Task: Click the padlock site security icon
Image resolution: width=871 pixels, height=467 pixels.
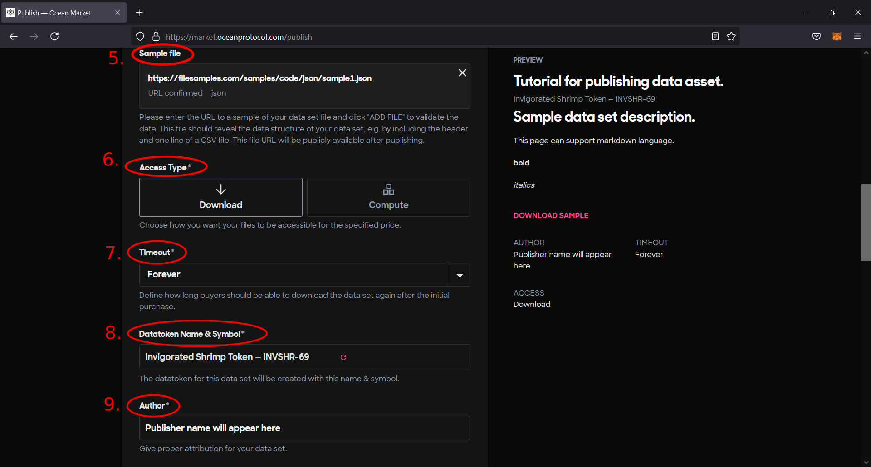Action: (x=156, y=37)
